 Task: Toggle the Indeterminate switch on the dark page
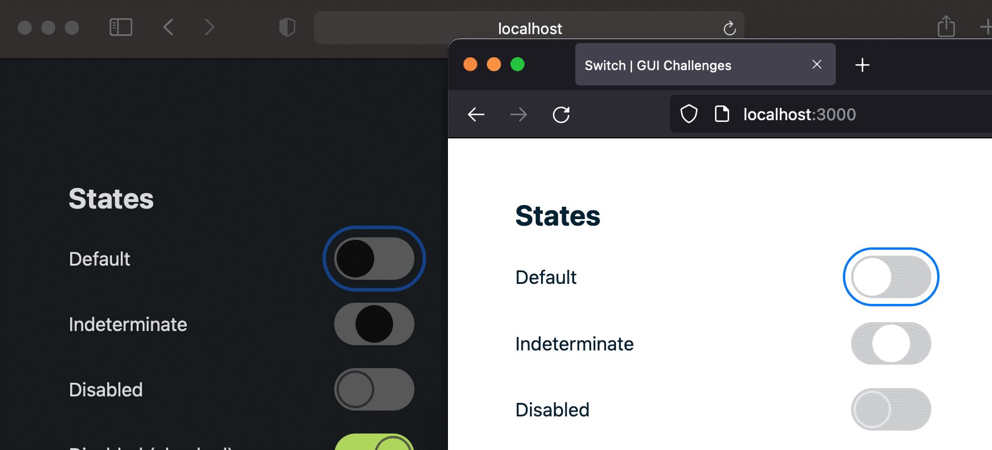tap(374, 324)
